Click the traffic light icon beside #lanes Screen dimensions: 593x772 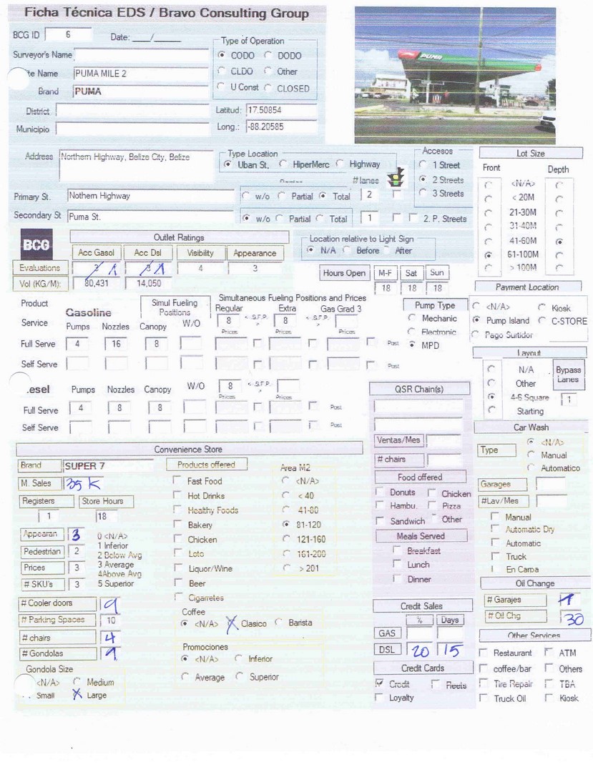click(396, 177)
